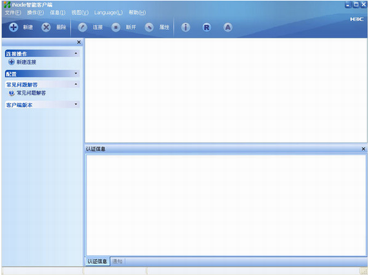Open the 文件(F) menu
The height and width of the screenshot is (275, 368).
(13, 12)
